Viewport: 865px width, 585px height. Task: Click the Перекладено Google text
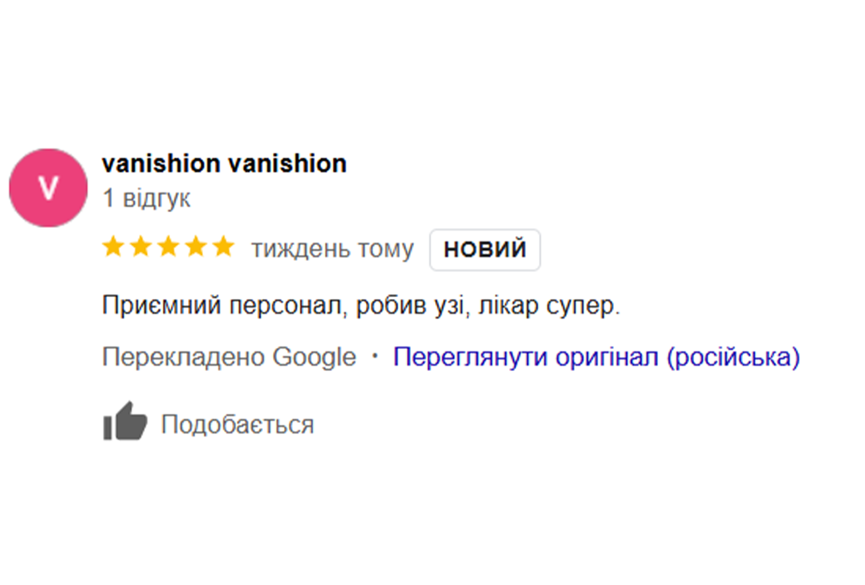pos(229,357)
